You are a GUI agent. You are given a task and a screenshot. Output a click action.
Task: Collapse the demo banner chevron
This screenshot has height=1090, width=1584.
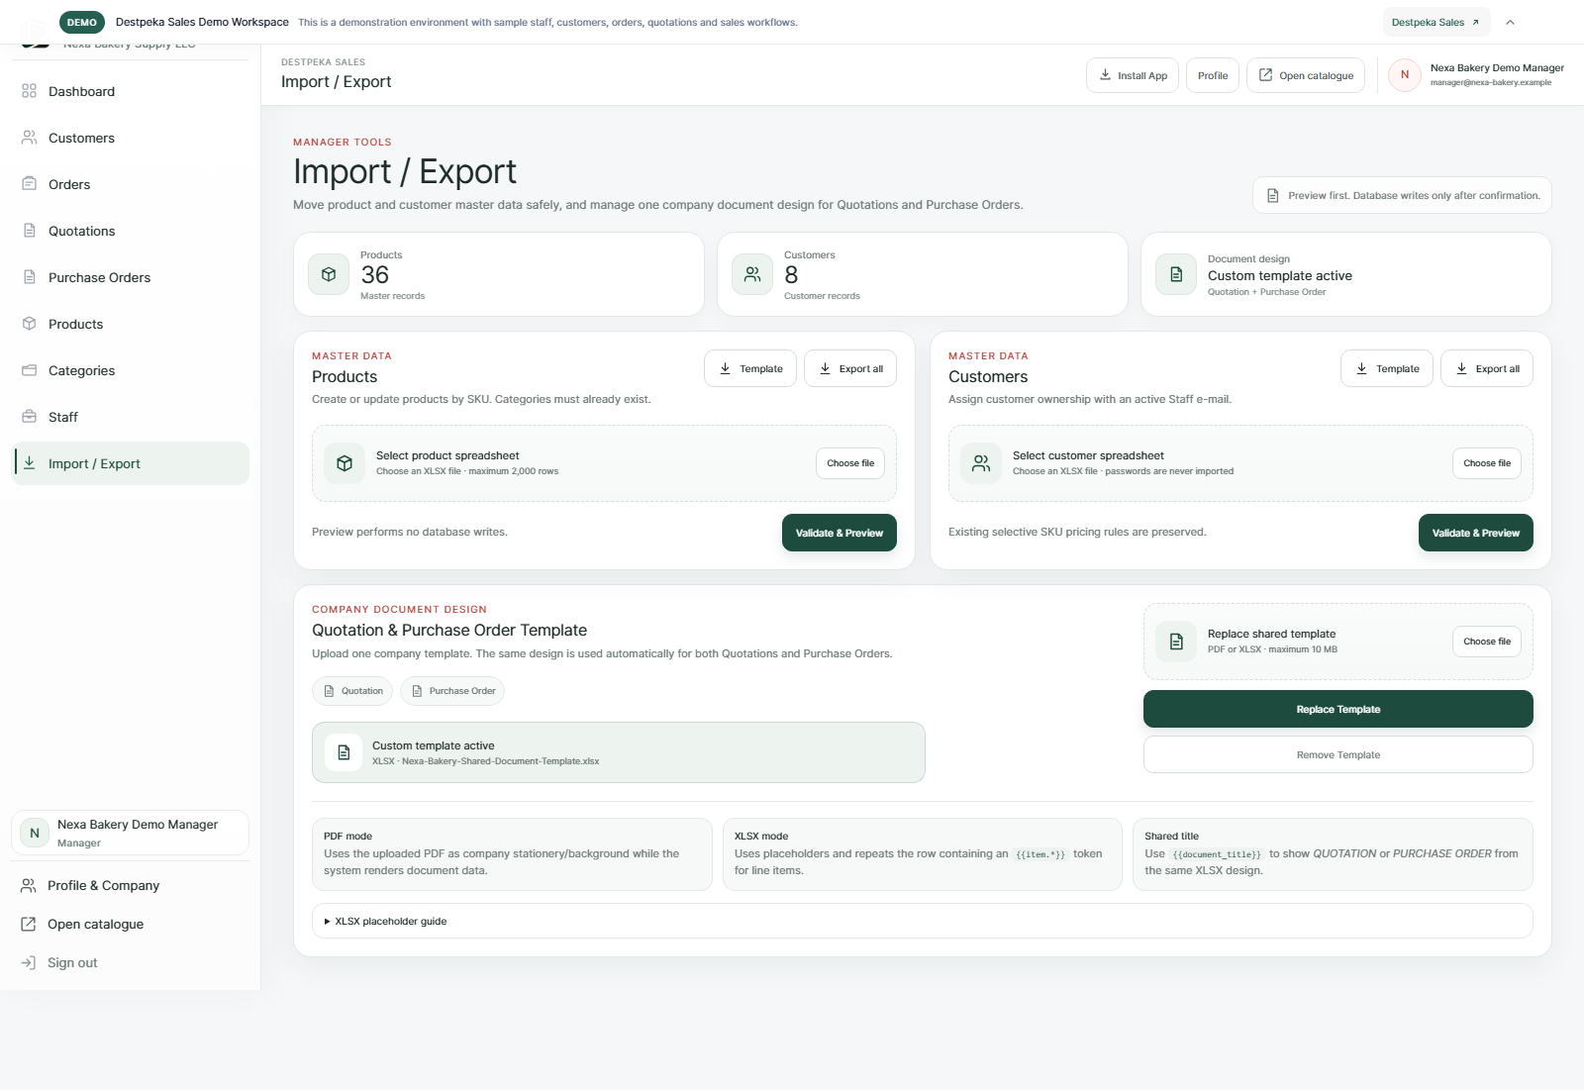click(x=1511, y=22)
